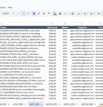Open the borders tool
The height and width of the screenshot is (107, 103).
[x=60, y=14]
